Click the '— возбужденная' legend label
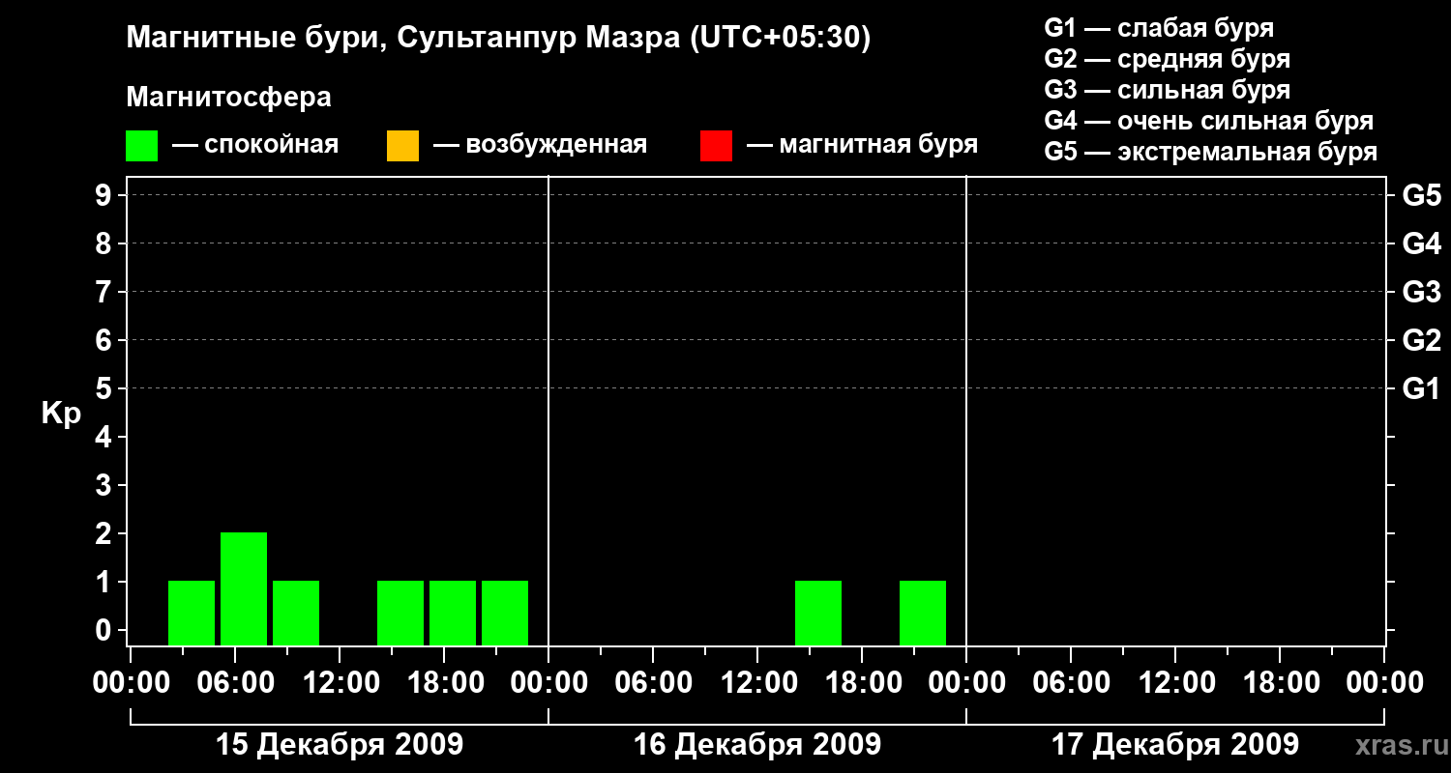This screenshot has height=773, width=1451. pos(540,145)
